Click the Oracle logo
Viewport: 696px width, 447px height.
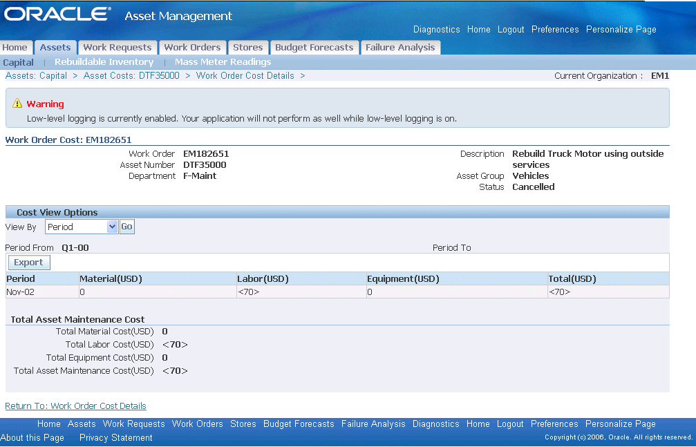[57, 15]
